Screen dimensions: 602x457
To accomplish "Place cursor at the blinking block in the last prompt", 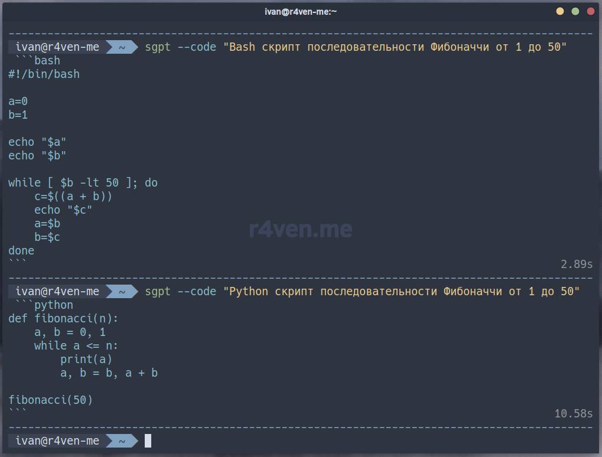I will click(x=148, y=440).
